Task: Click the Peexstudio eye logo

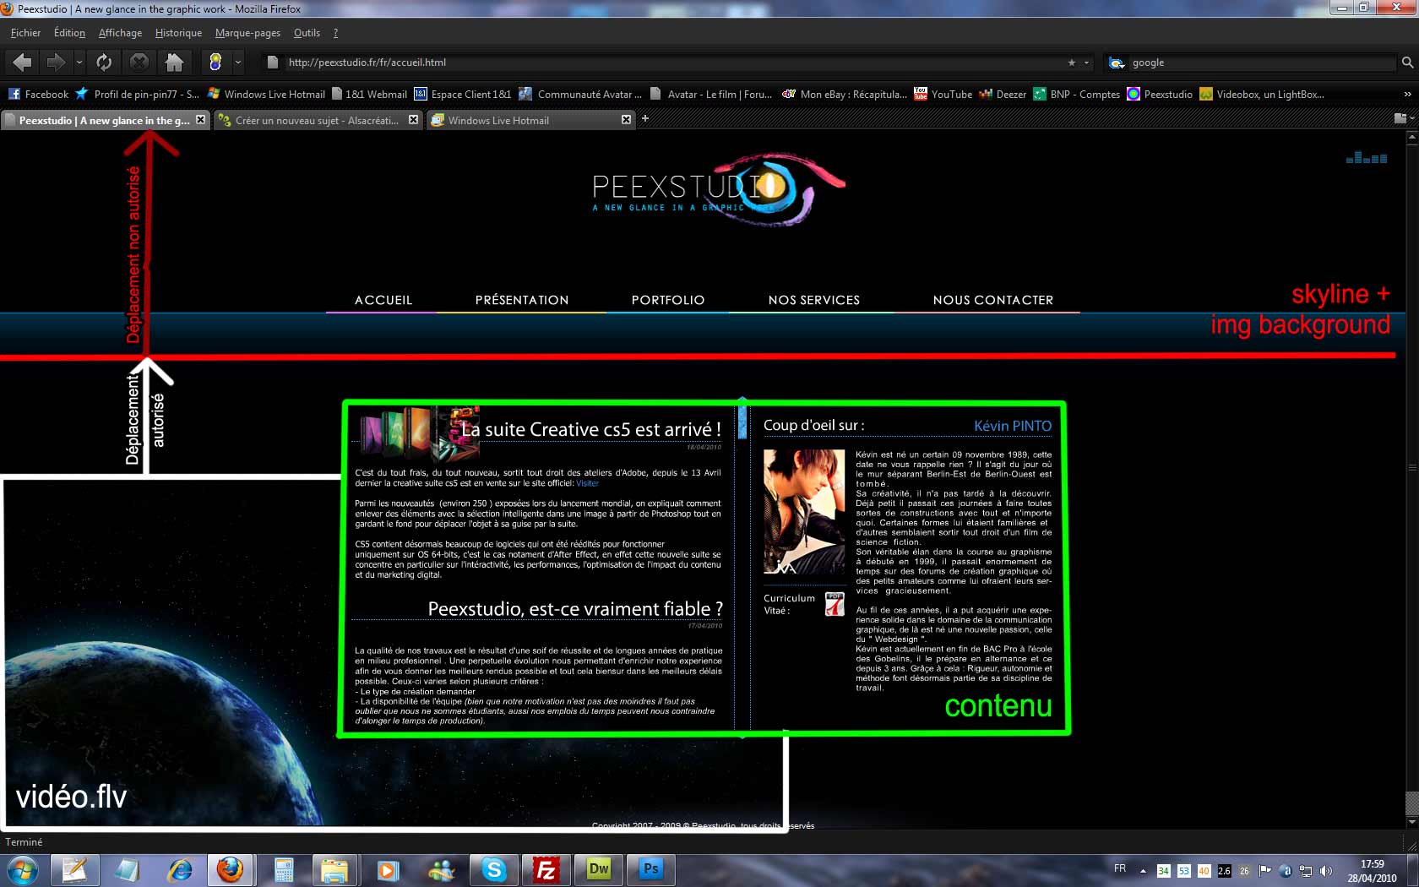Action: click(x=718, y=190)
